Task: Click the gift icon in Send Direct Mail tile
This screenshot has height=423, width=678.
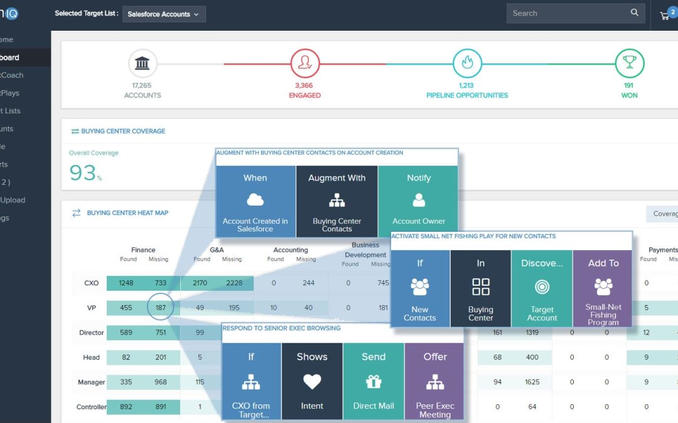Action: click(374, 382)
